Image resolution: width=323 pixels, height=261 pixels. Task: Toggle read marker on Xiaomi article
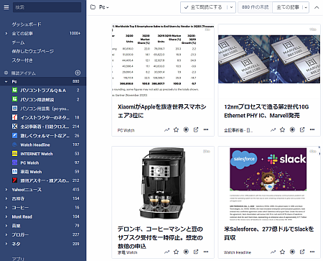click(186, 129)
